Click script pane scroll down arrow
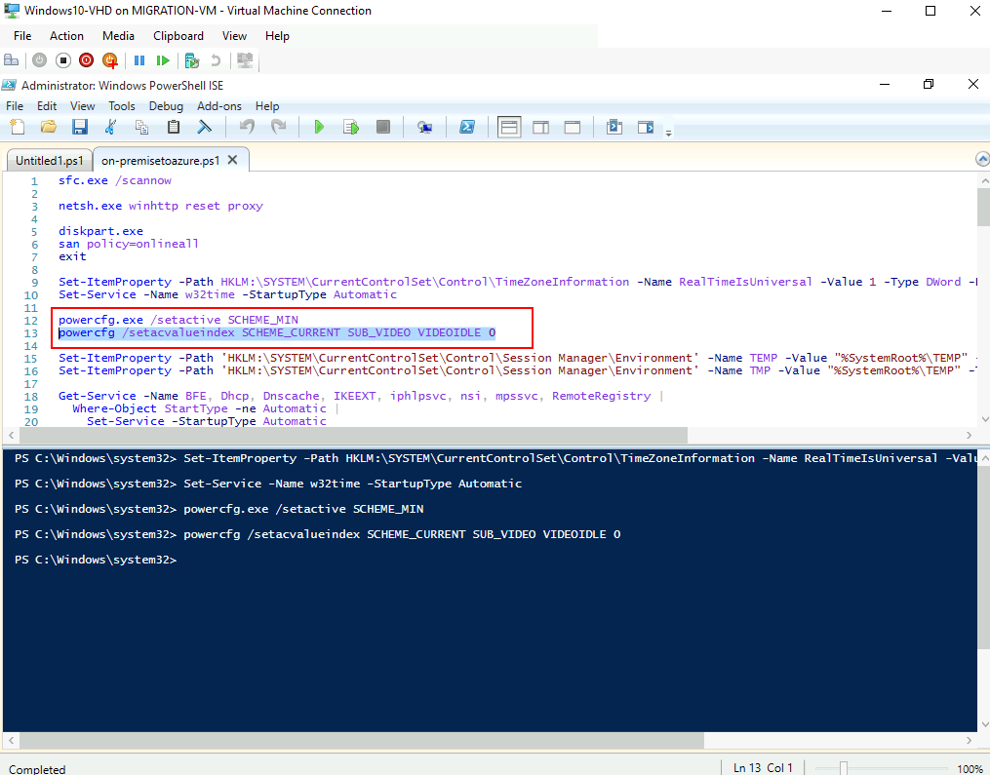 coord(983,419)
